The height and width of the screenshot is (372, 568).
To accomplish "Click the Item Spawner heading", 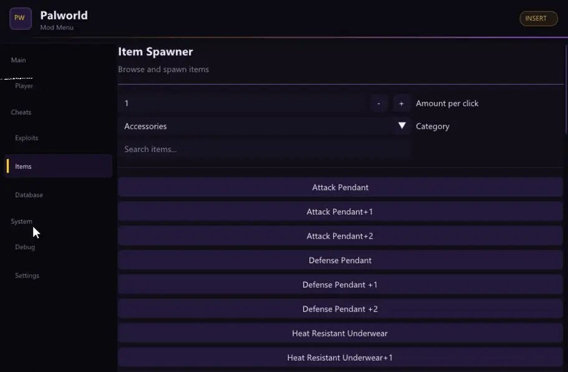I will 155,51.
